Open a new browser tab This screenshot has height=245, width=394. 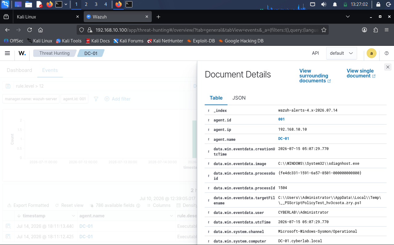(158, 17)
